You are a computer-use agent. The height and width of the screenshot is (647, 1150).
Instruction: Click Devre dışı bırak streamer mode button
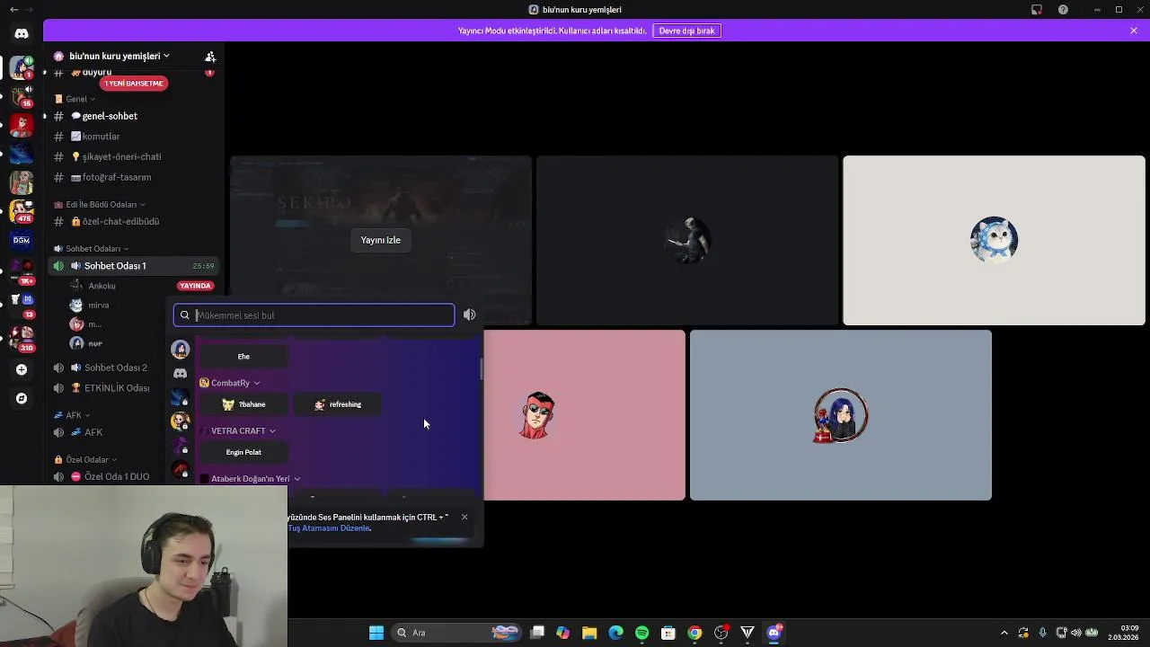(x=686, y=31)
